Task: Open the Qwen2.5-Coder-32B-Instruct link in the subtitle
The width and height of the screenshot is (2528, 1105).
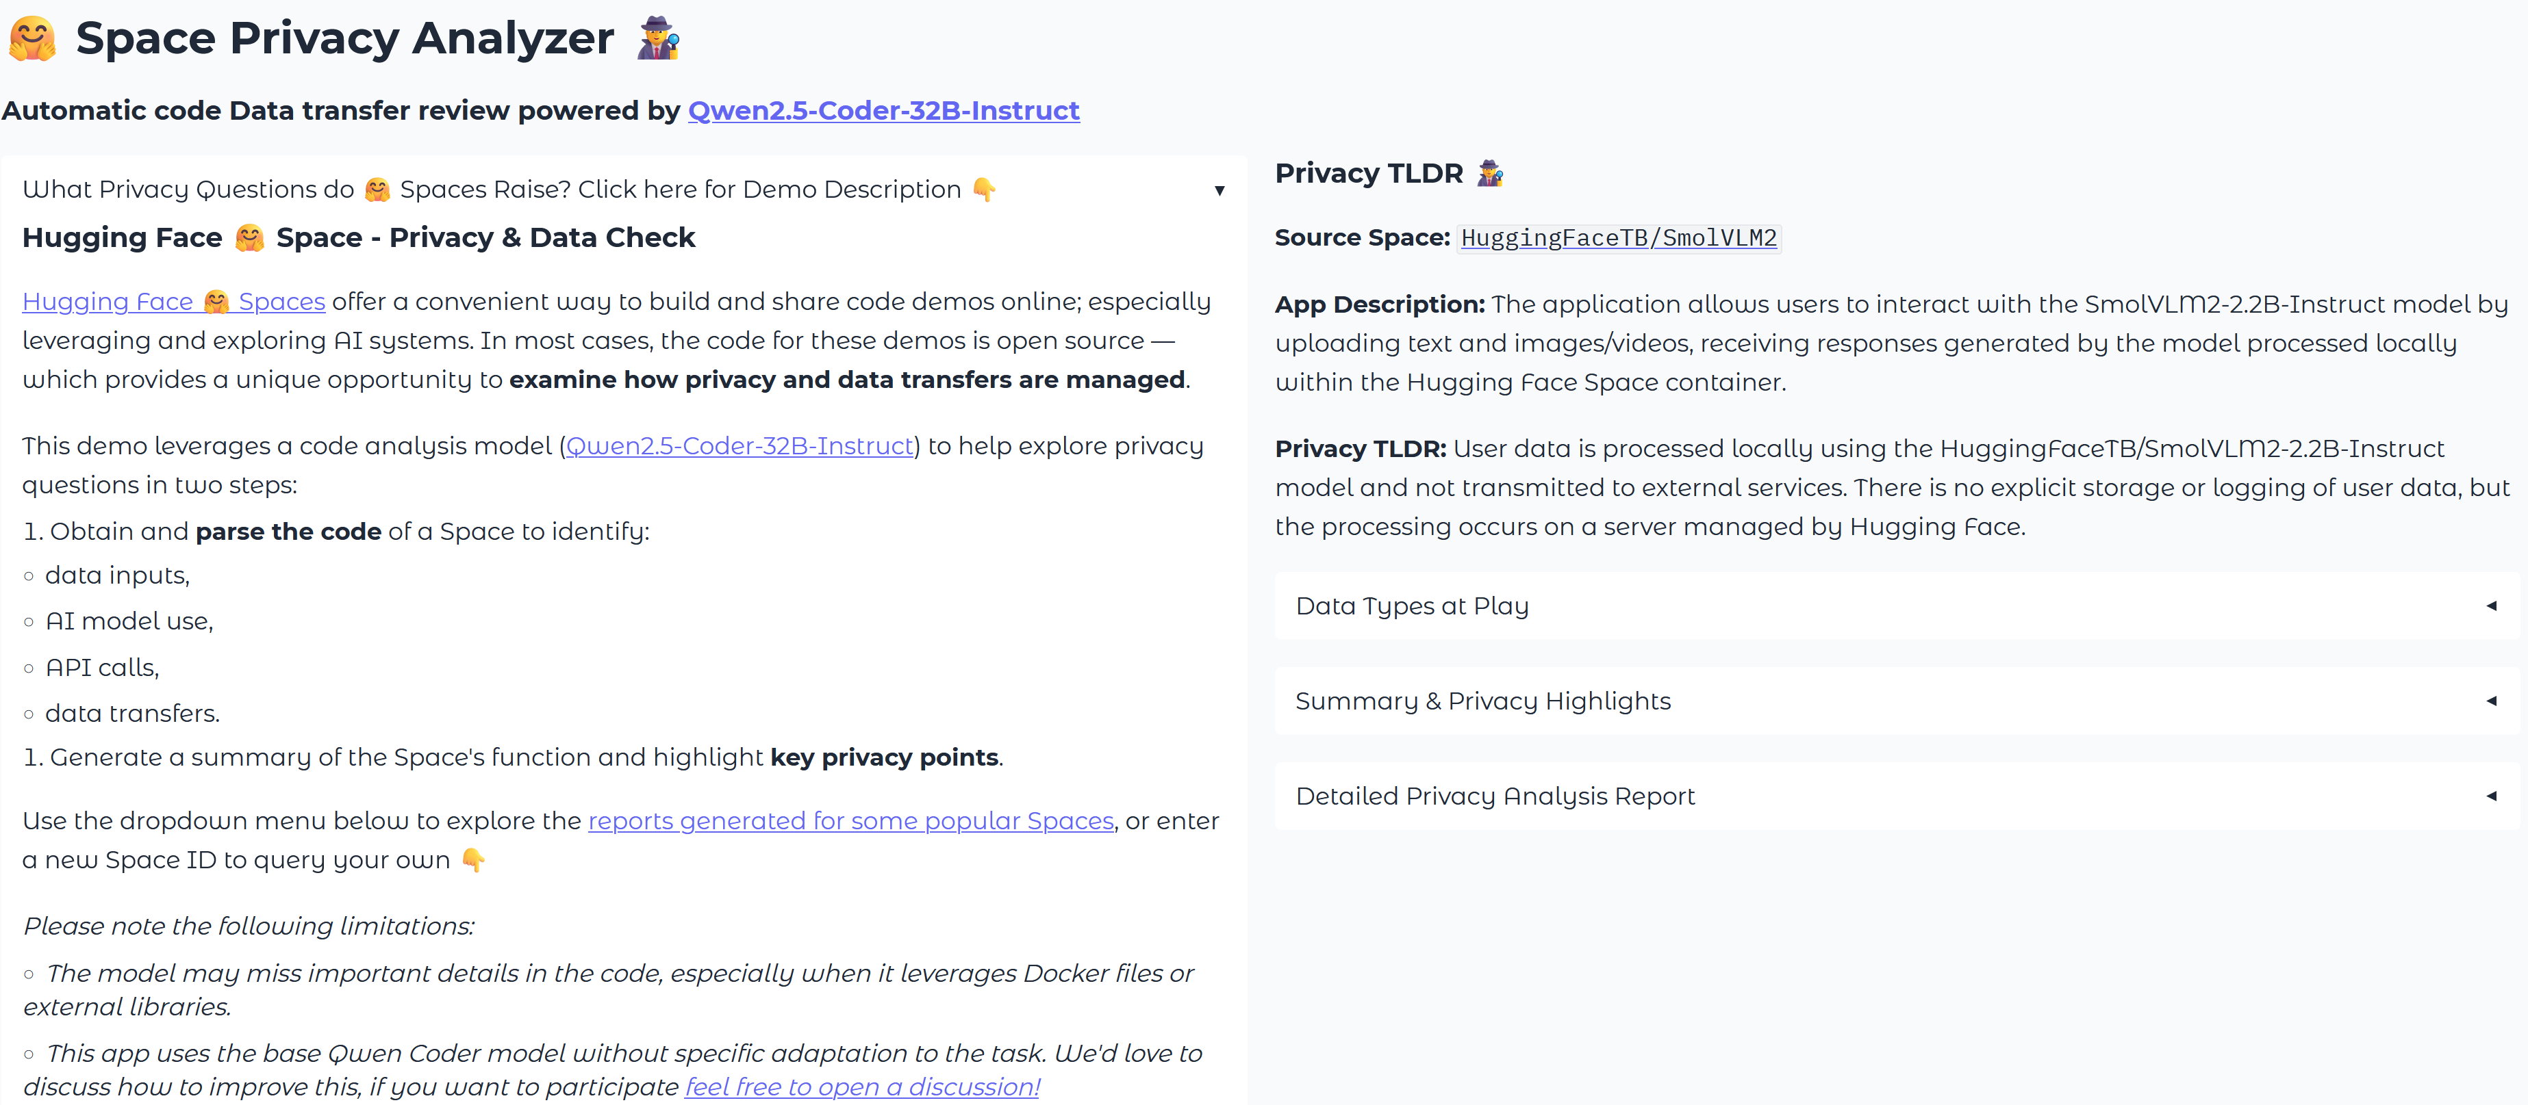Action: click(883, 111)
